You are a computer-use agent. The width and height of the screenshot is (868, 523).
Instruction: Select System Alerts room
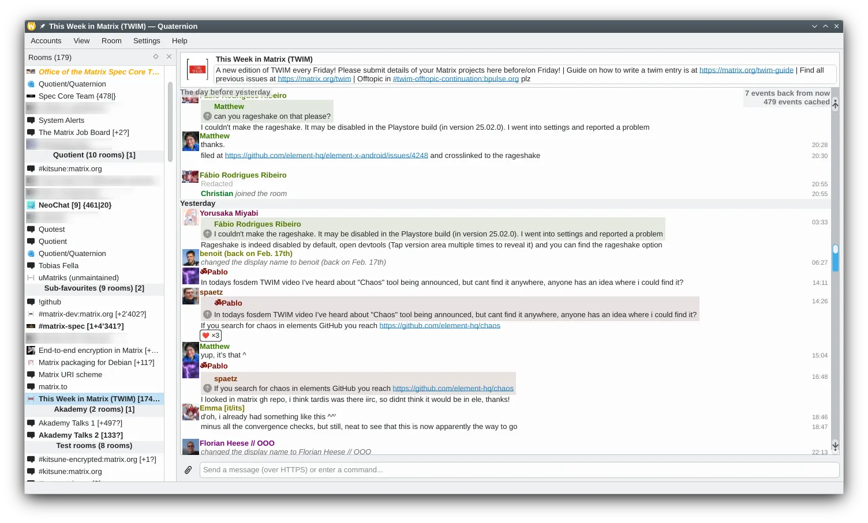95,121
